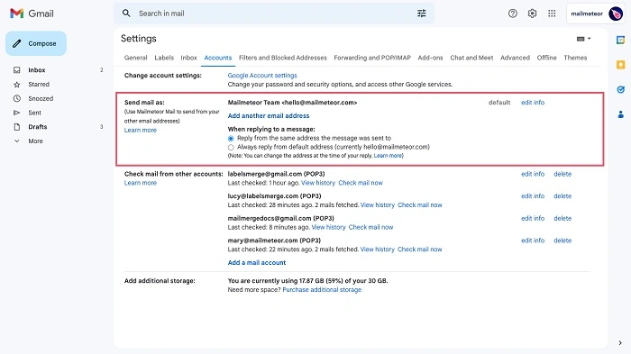Check mail now for mary@mailmeteor.com
The height and width of the screenshot is (354, 631).
pyautogui.click(x=420, y=250)
